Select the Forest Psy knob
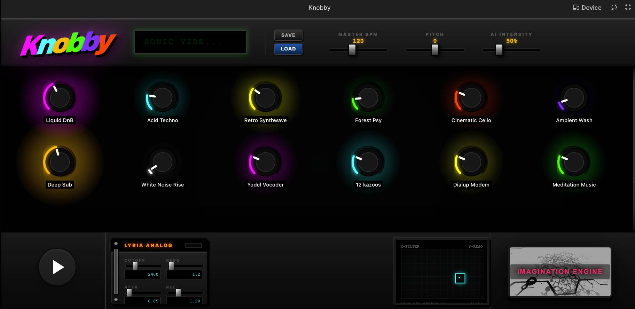The height and width of the screenshot is (309, 635). point(368,98)
